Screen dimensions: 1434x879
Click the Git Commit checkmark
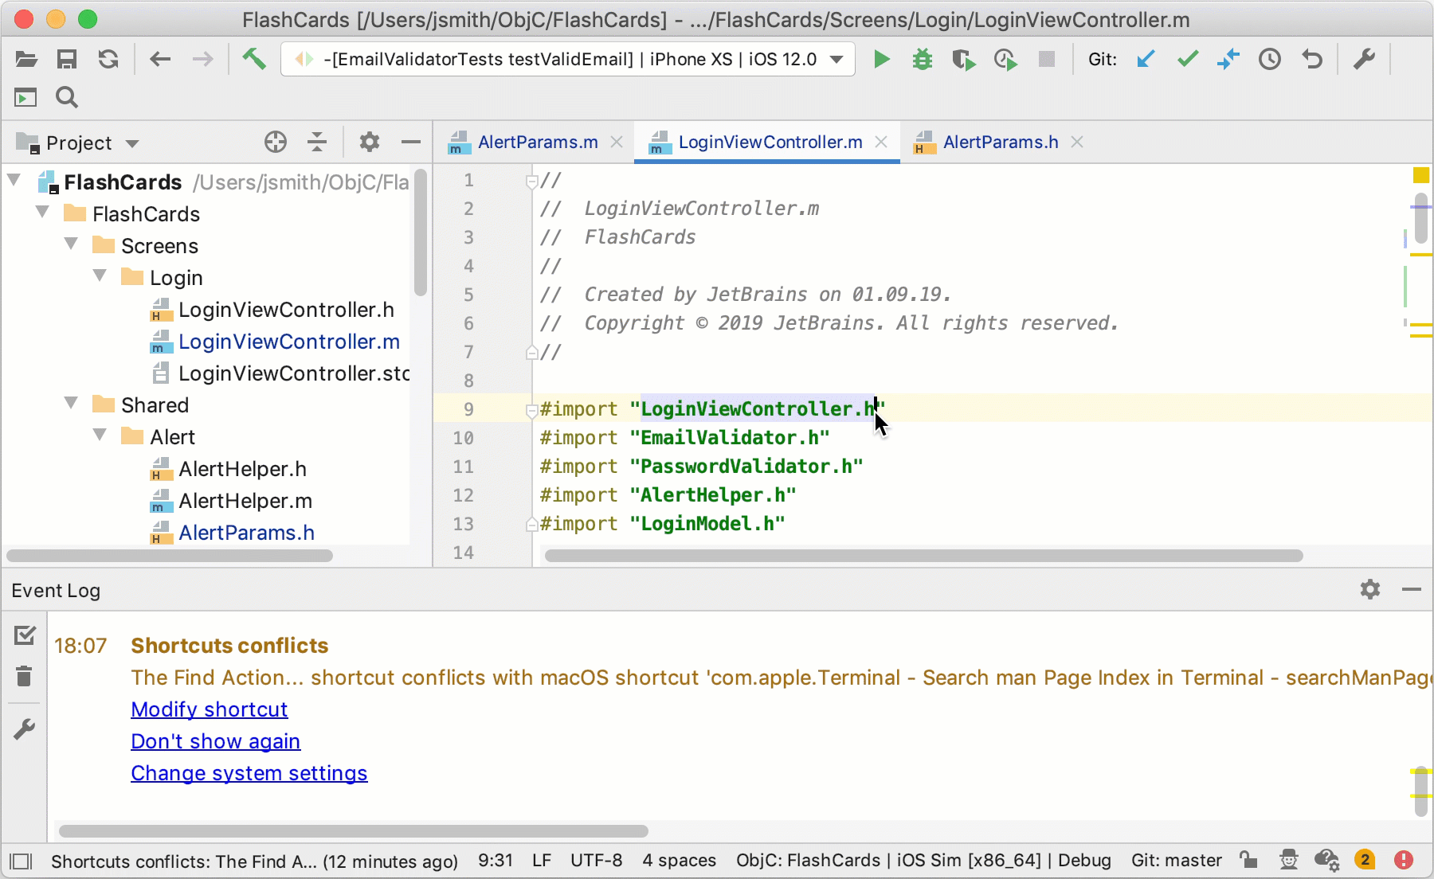click(x=1188, y=59)
